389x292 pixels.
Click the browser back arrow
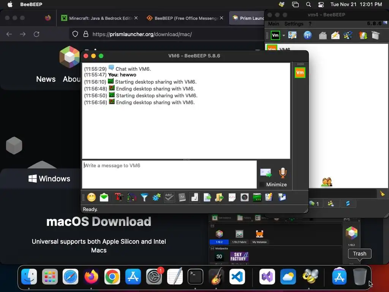point(9,34)
